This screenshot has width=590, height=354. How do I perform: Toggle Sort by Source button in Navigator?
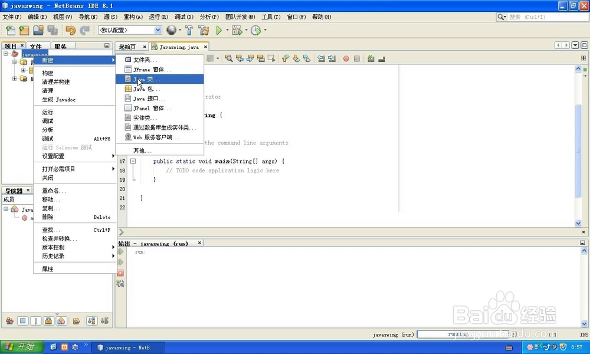tap(104, 320)
